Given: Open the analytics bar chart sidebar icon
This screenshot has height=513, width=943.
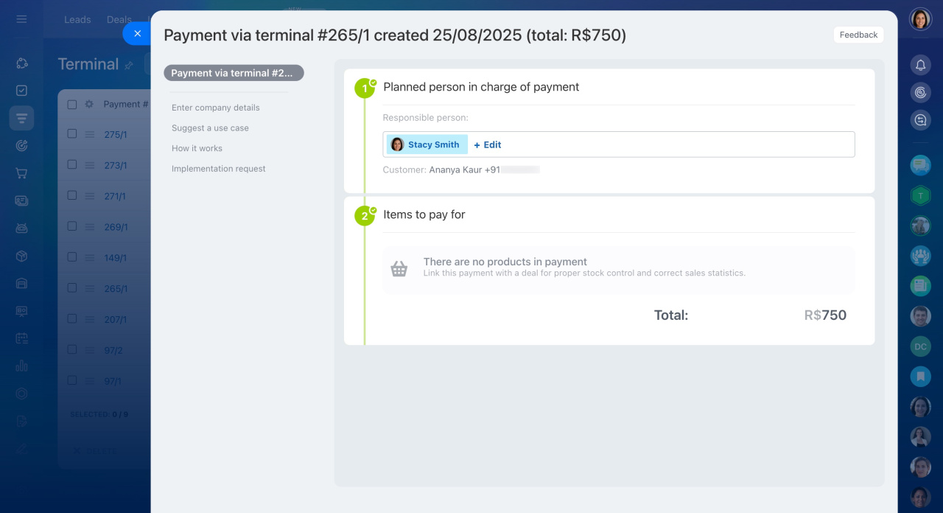Looking at the screenshot, I should pos(21,366).
